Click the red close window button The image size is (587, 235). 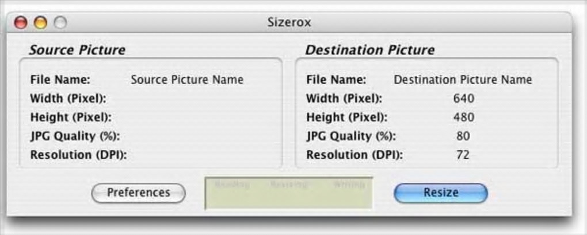pos(21,23)
